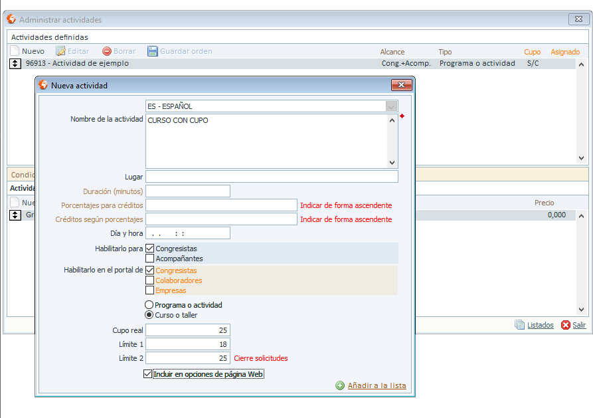This screenshot has height=418, width=593.
Task: Click the reorder arrows icon beside activity 96913
Action: point(15,64)
